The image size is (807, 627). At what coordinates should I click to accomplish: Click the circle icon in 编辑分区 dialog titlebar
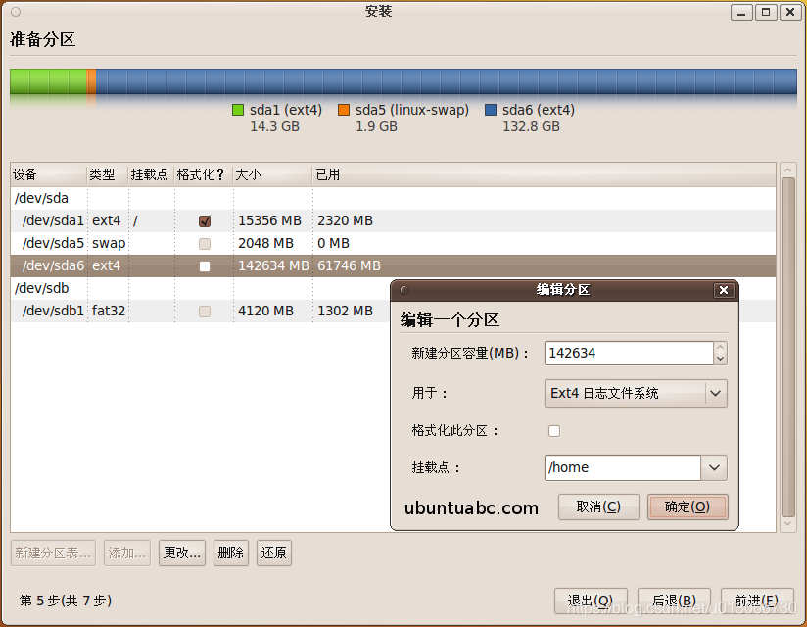pos(404,290)
